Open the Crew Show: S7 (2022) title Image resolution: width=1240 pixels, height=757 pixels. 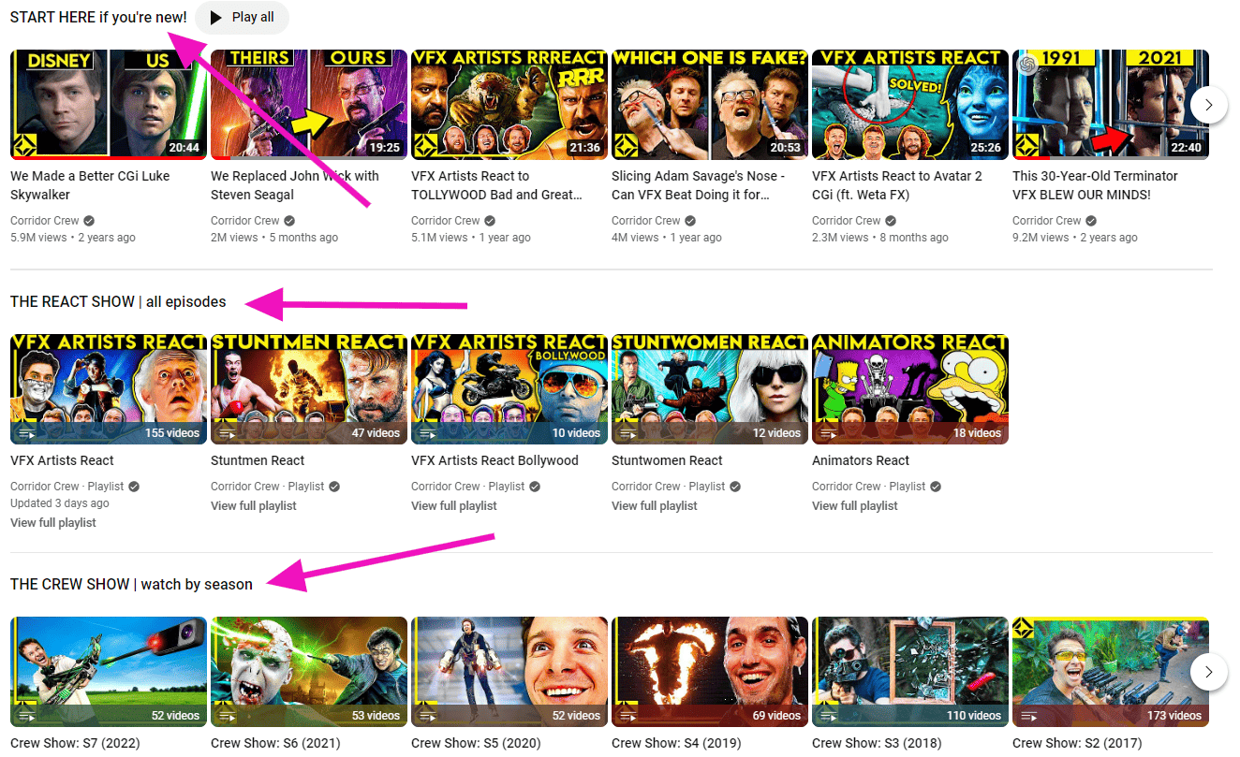pos(75,743)
